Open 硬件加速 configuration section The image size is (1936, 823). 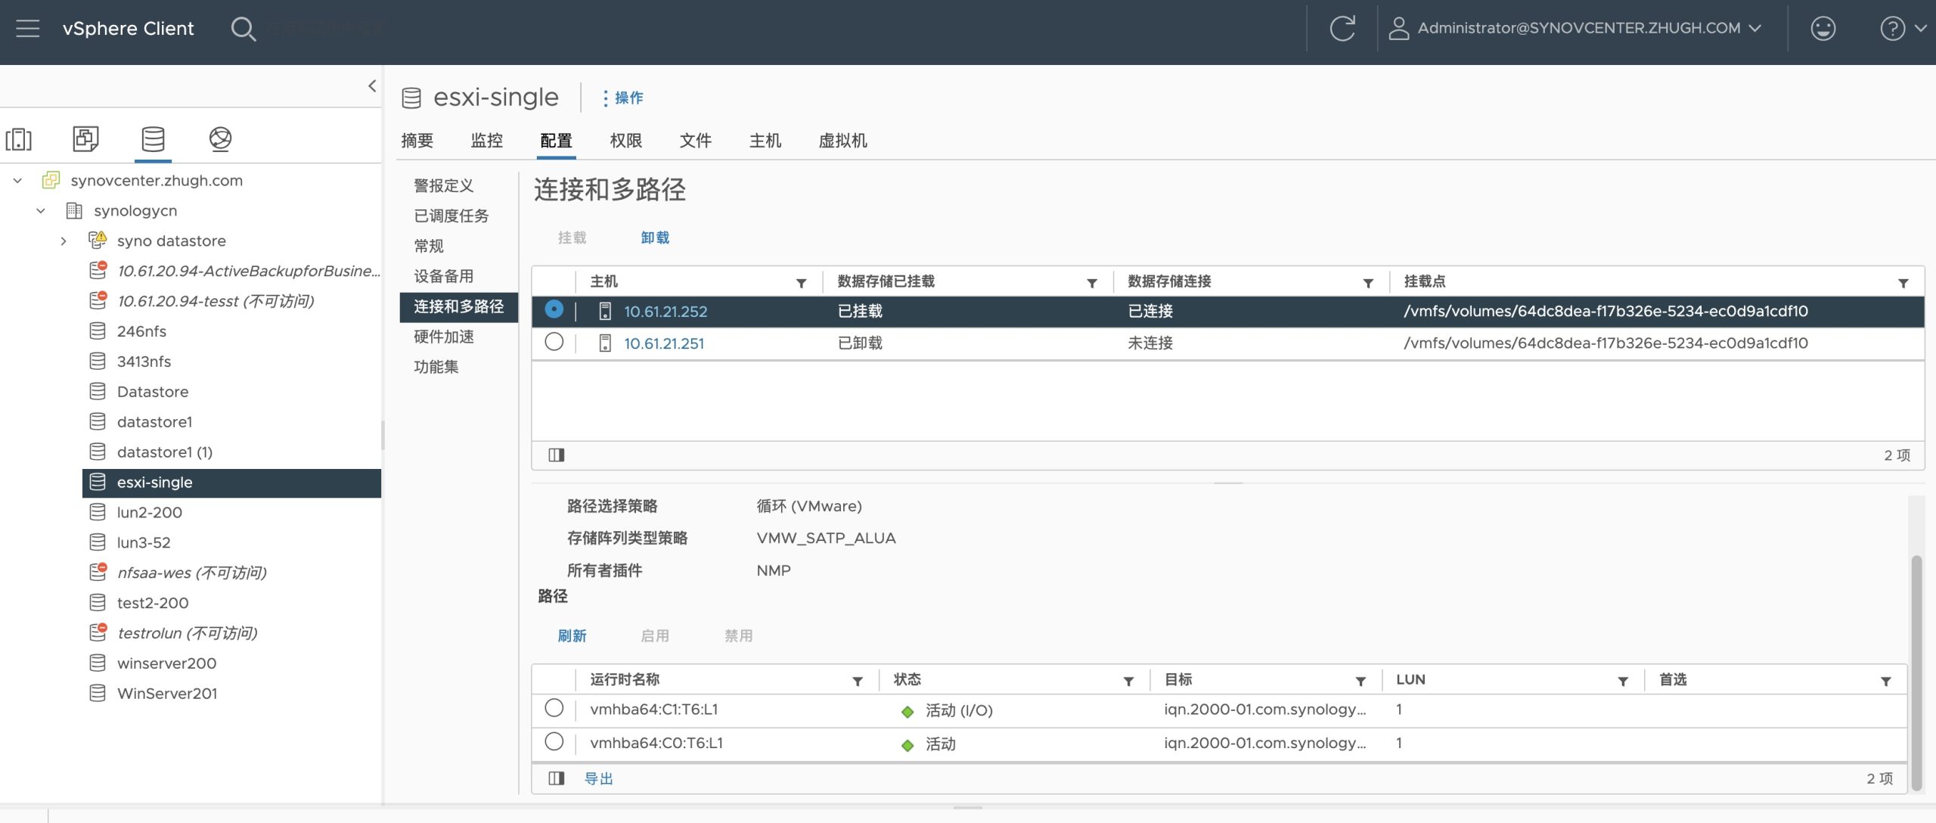tap(444, 337)
